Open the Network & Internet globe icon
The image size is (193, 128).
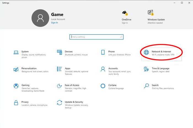point(146,52)
